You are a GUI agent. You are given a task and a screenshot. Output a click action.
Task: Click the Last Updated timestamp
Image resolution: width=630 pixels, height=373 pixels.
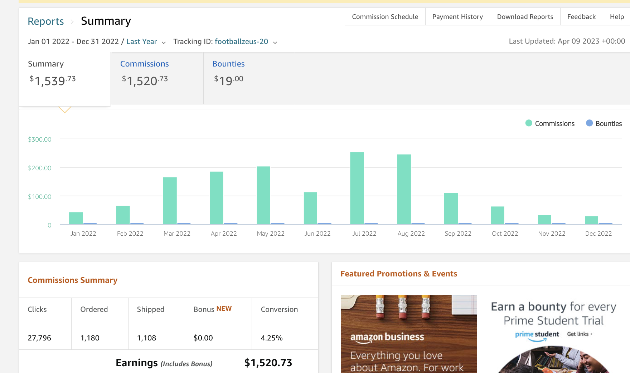pos(567,41)
